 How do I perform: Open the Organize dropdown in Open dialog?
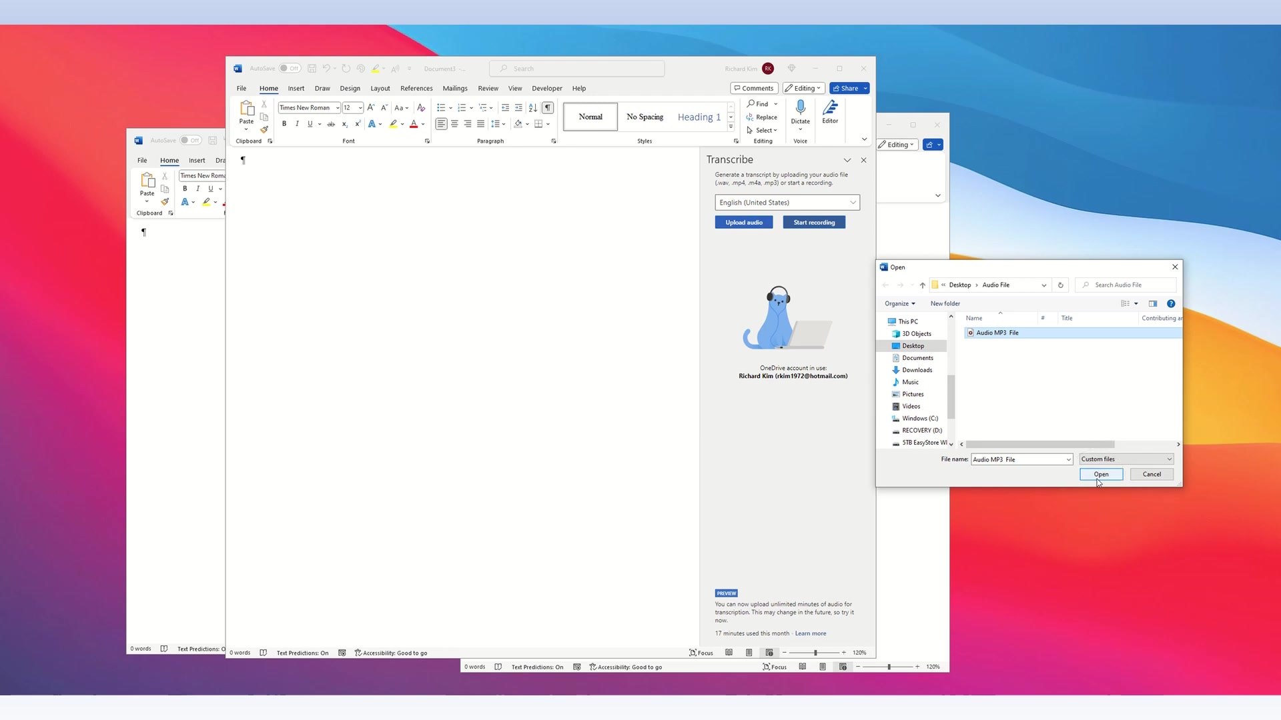coord(900,303)
